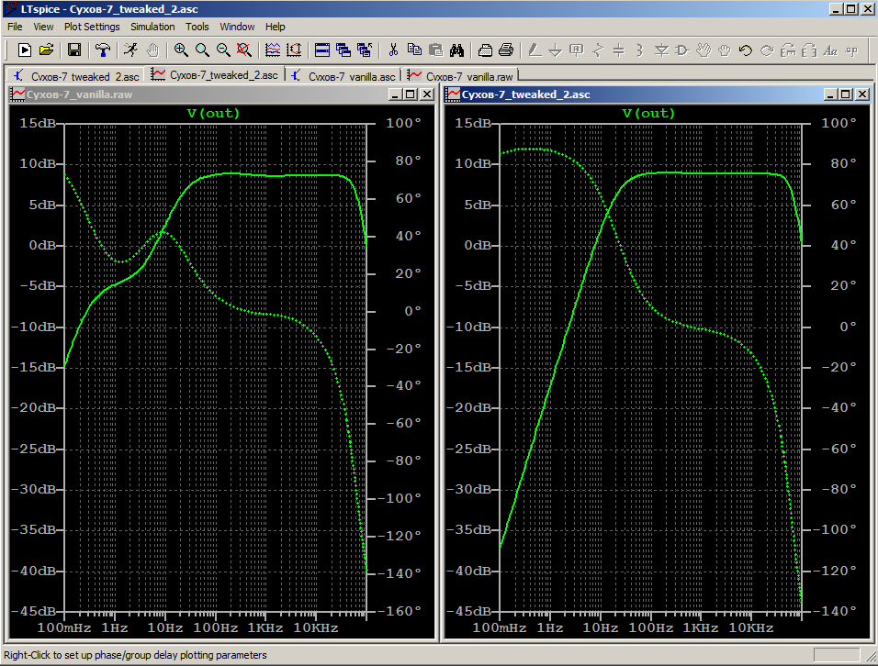Click the Run simulation (running man) icon
The width and height of the screenshot is (878, 666).
(x=130, y=50)
